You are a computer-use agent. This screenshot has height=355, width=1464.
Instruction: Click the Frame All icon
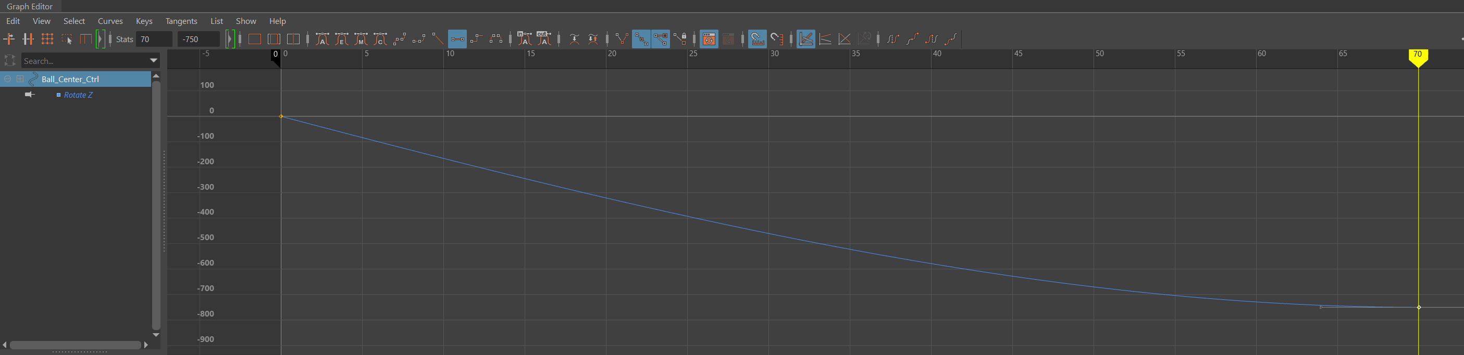tap(255, 39)
